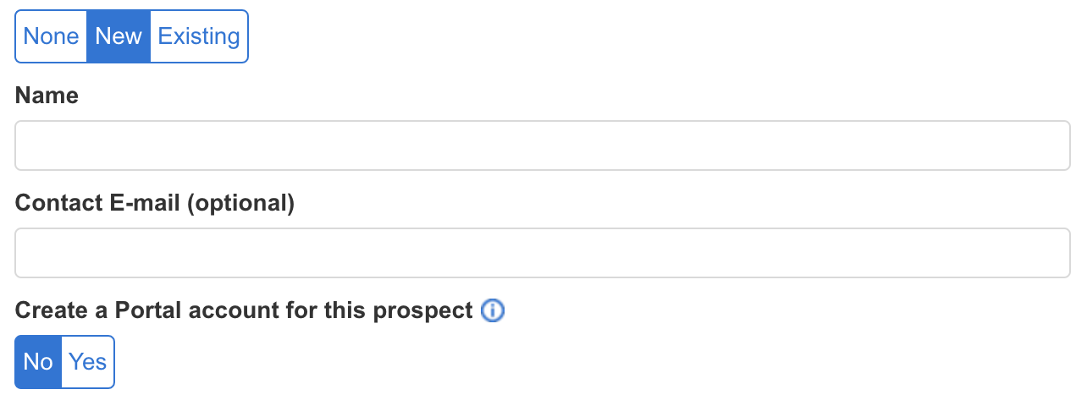Focus the Contact E-mail text field
Image resolution: width=1087 pixels, height=406 pixels.
(x=543, y=253)
